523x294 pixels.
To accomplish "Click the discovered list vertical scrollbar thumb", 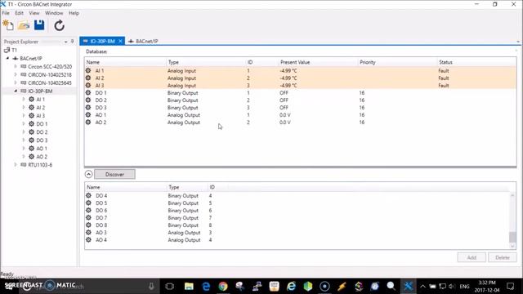I will pyautogui.click(x=512, y=237).
